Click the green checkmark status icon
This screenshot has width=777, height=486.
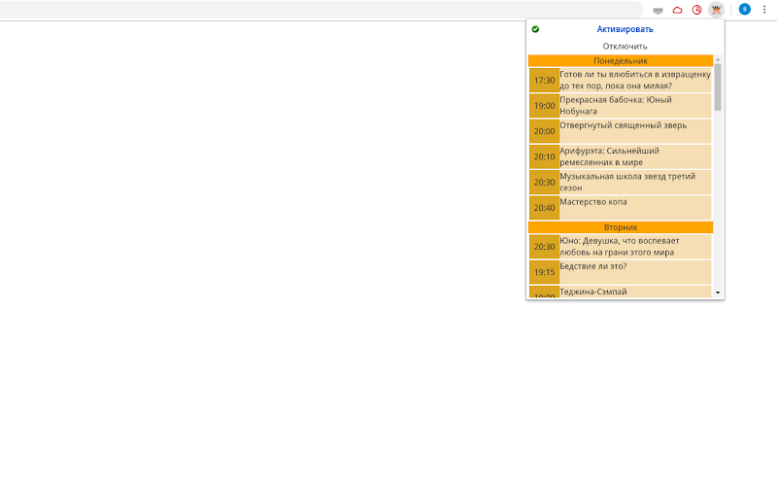point(535,29)
